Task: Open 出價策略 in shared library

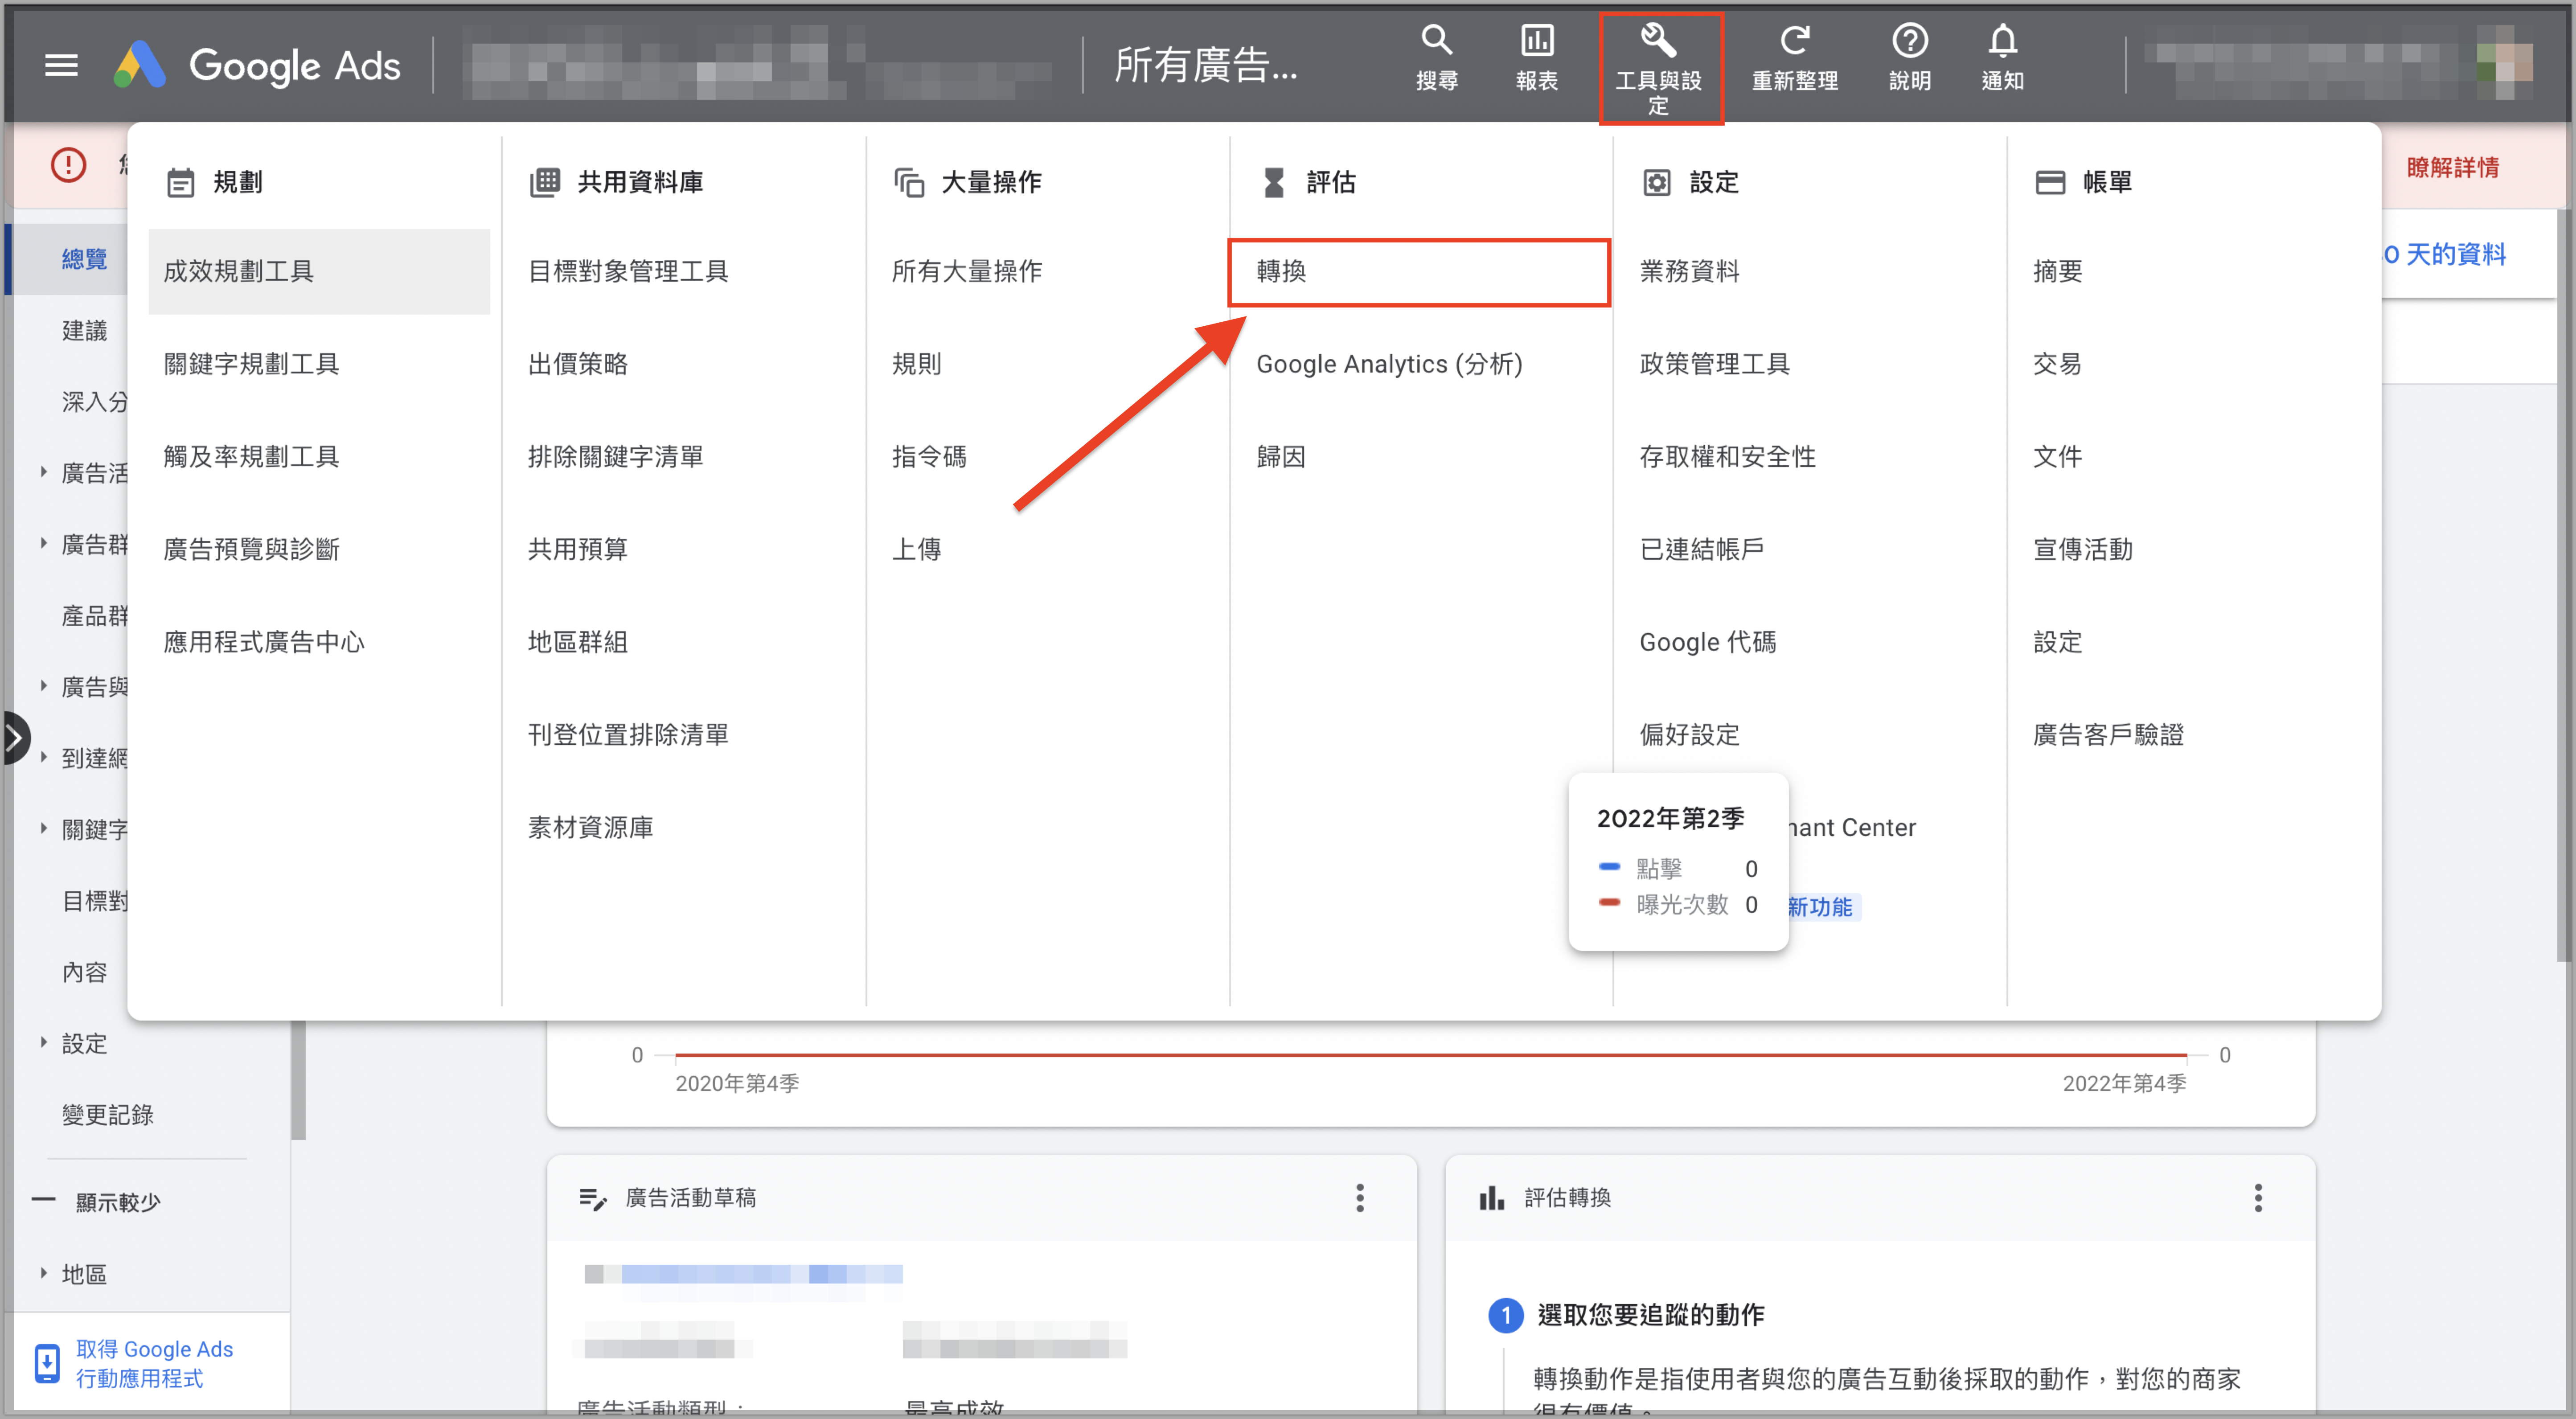Action: click(578, 364)
